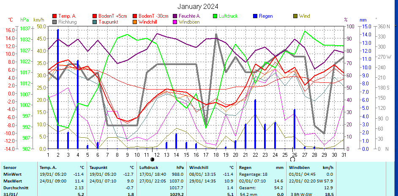Select the 'Wind' legend label
The image size is (398, 196).
(x=304, y=16)
